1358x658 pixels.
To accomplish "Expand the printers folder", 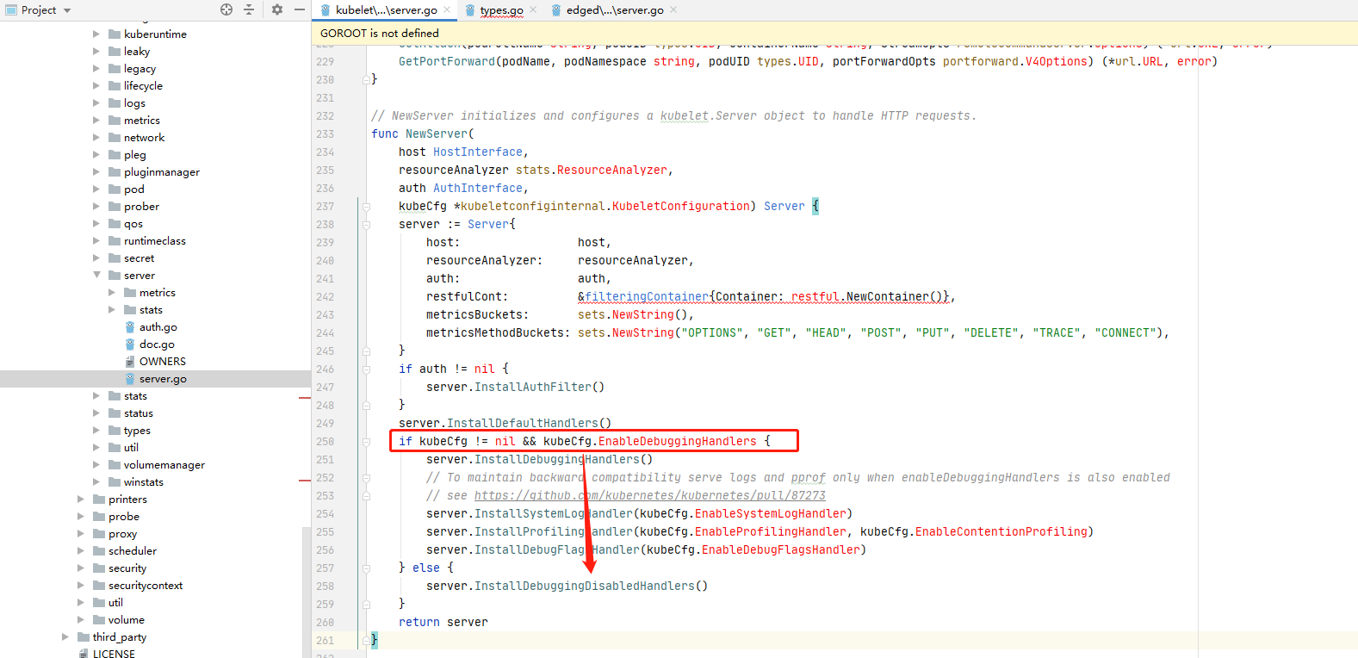I will click(81, 500).
